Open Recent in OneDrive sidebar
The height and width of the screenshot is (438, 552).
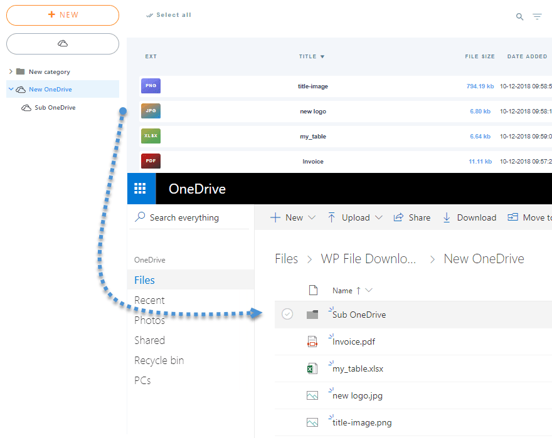click(x=149, y=300)
